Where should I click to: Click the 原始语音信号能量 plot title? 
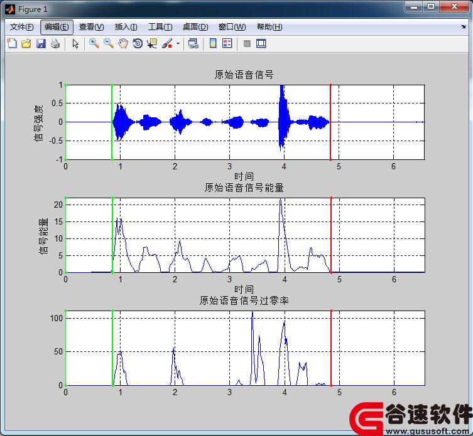pos(244,188)
